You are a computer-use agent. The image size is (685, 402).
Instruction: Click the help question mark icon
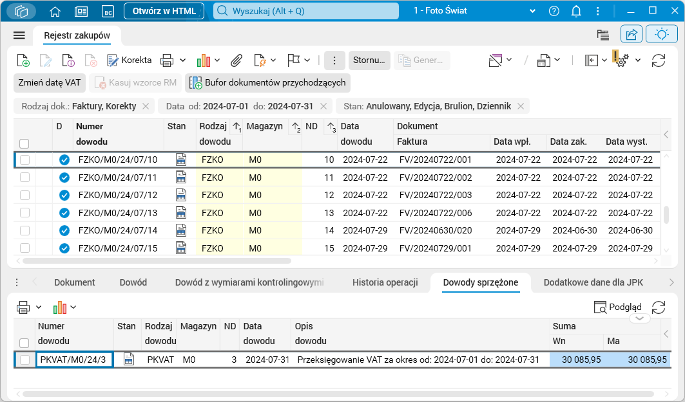click(x=554, y=11)
